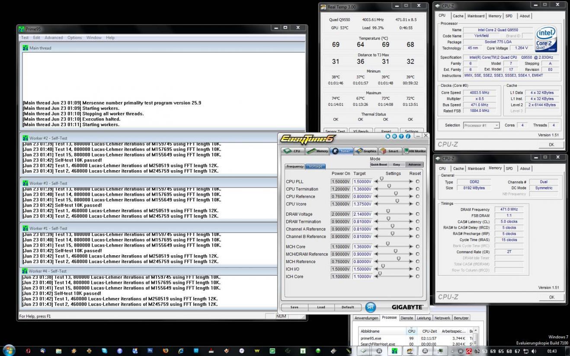The image size is (570, 356).
Task: Open Prime95 Options menu
Action: (74, 38)
